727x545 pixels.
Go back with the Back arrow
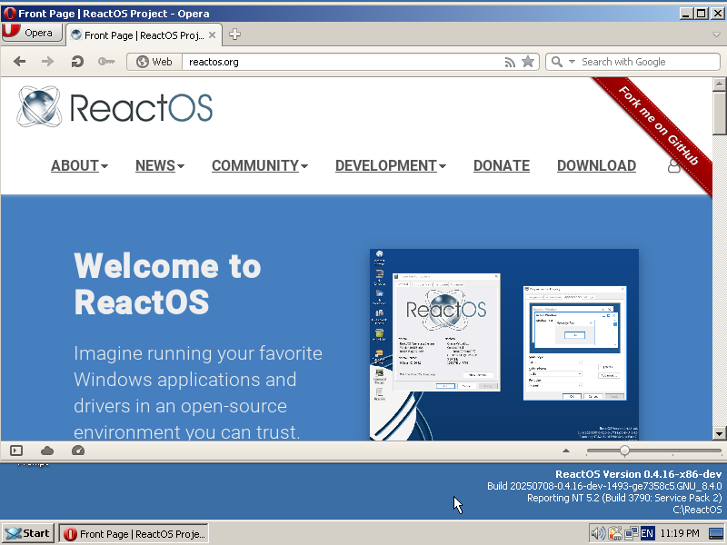coord(19,62)
